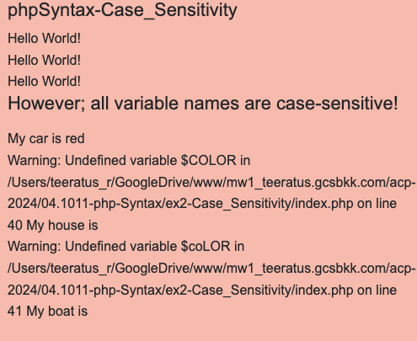417x341 pixels.
Task: Click the word "Sensitivity" in page title
Action: [x=195, y=10]
